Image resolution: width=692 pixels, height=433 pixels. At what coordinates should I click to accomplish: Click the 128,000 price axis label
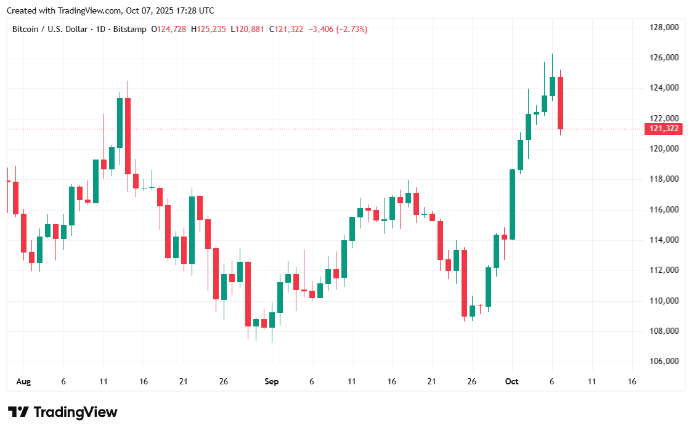[664, 28]
